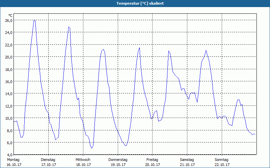Click the 18,0 y-axis value
This screenshot has width=270, height=168.
coord(9,69)
